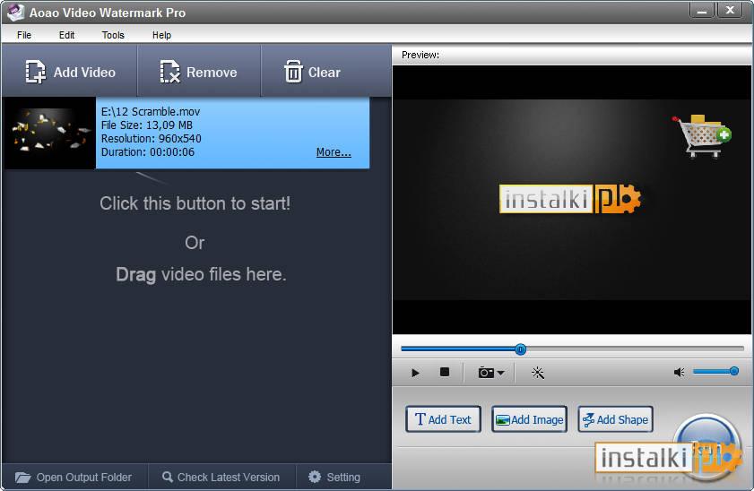Add a text watermark
Screen dimensions: 754x491
(x=444, y=419)
